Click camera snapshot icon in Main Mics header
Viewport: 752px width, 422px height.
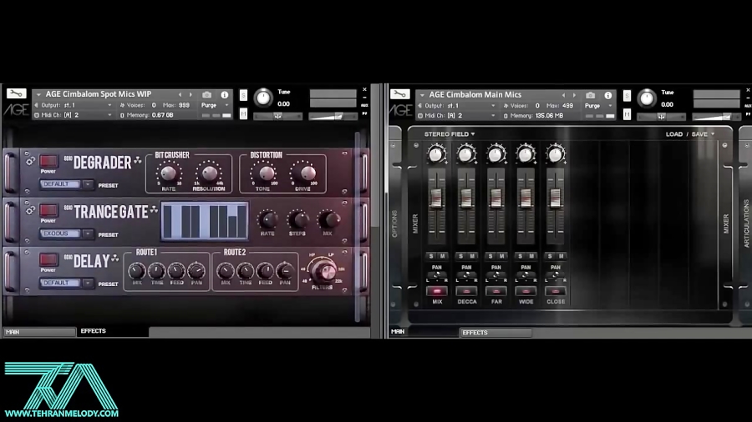tap(591, 95)
